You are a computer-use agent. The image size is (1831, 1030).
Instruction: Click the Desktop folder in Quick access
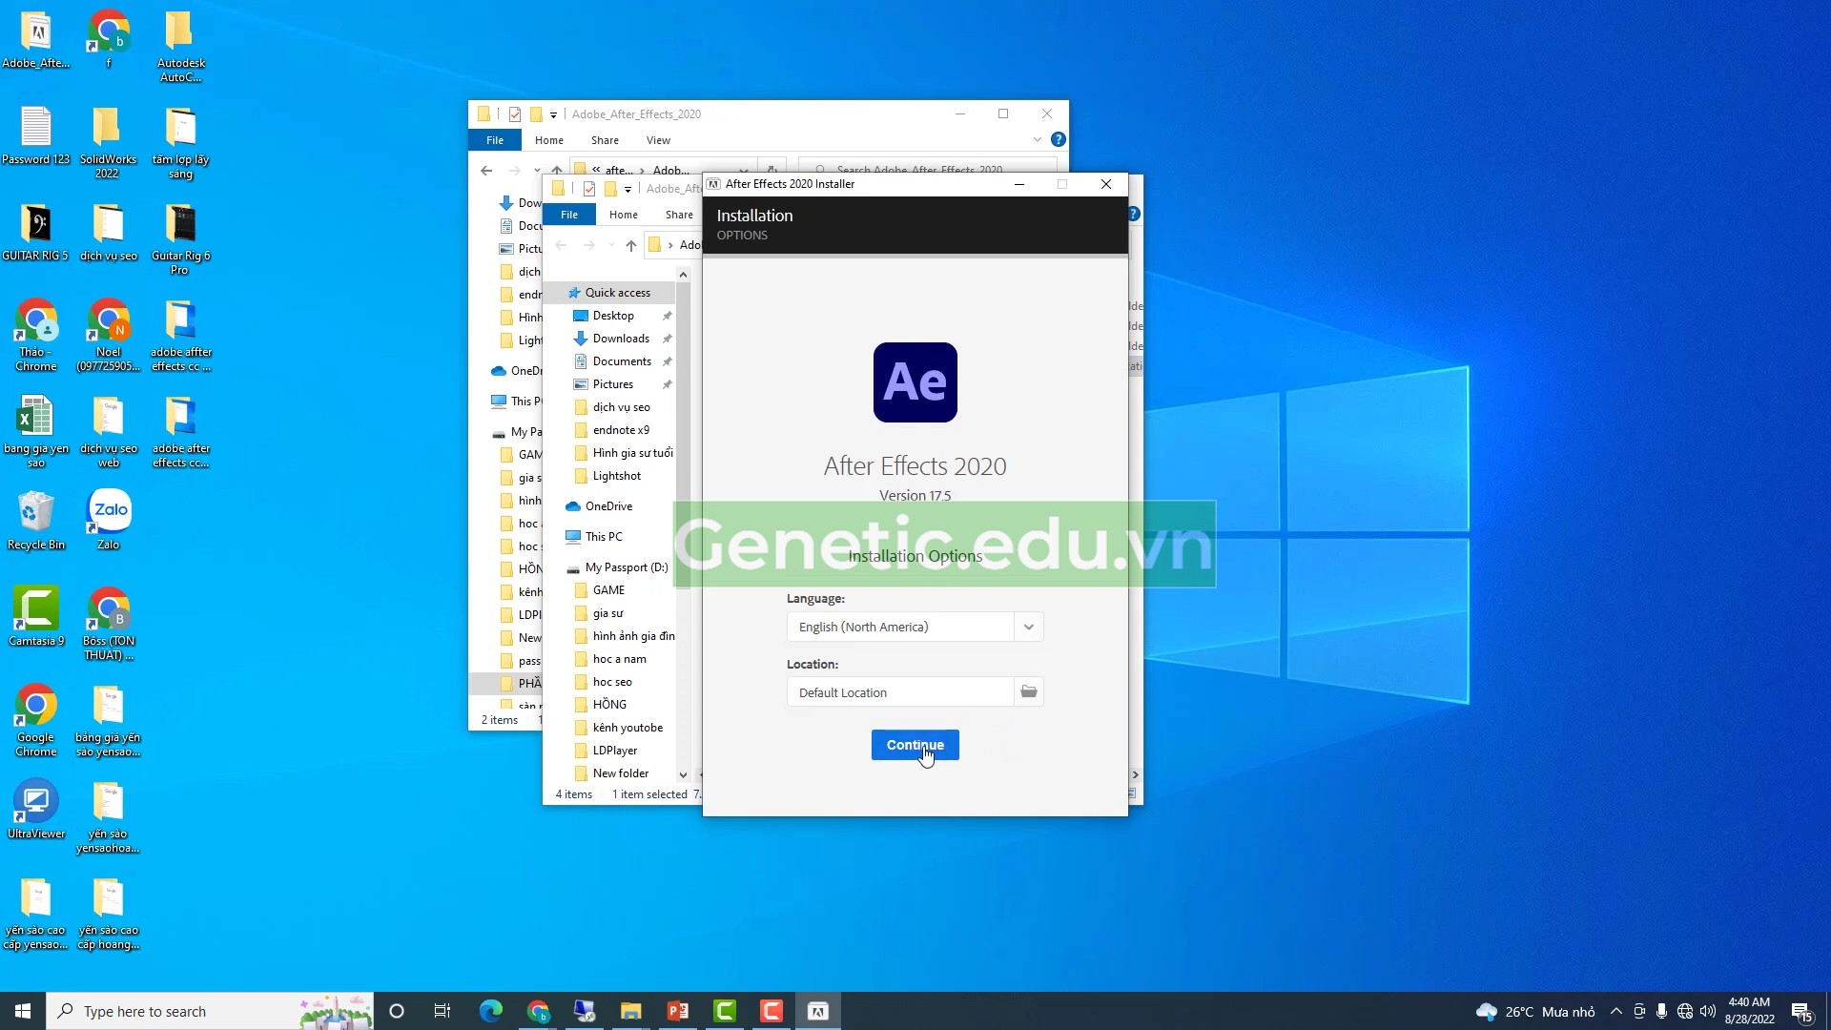point(612,315)
